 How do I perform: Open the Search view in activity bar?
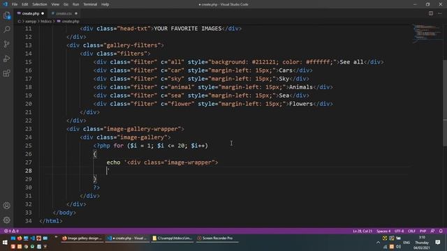pyautogui.click(x=7, y=29)
